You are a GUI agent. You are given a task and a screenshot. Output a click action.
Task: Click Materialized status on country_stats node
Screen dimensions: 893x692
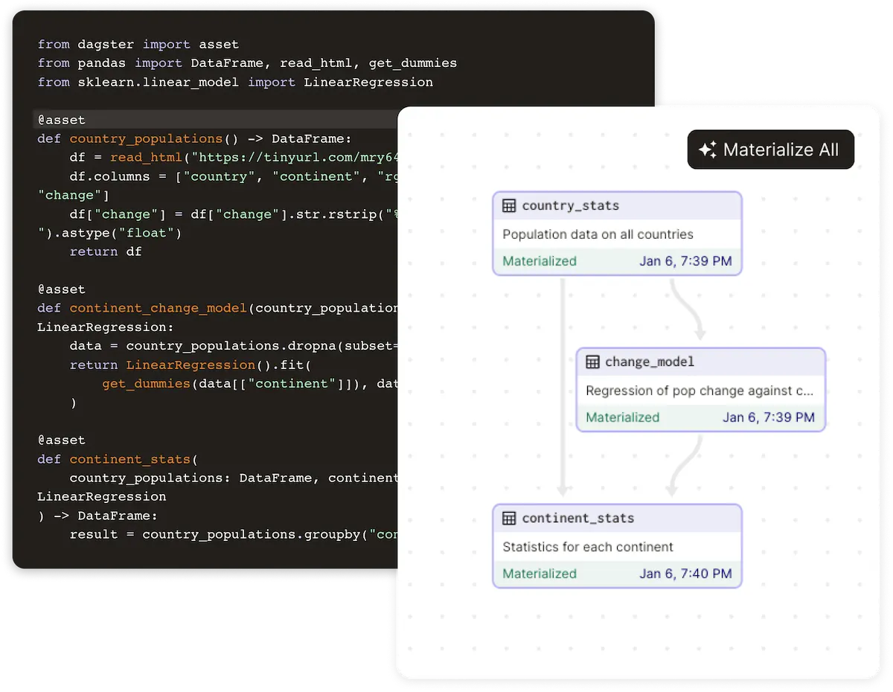click(x=540, y=261)
